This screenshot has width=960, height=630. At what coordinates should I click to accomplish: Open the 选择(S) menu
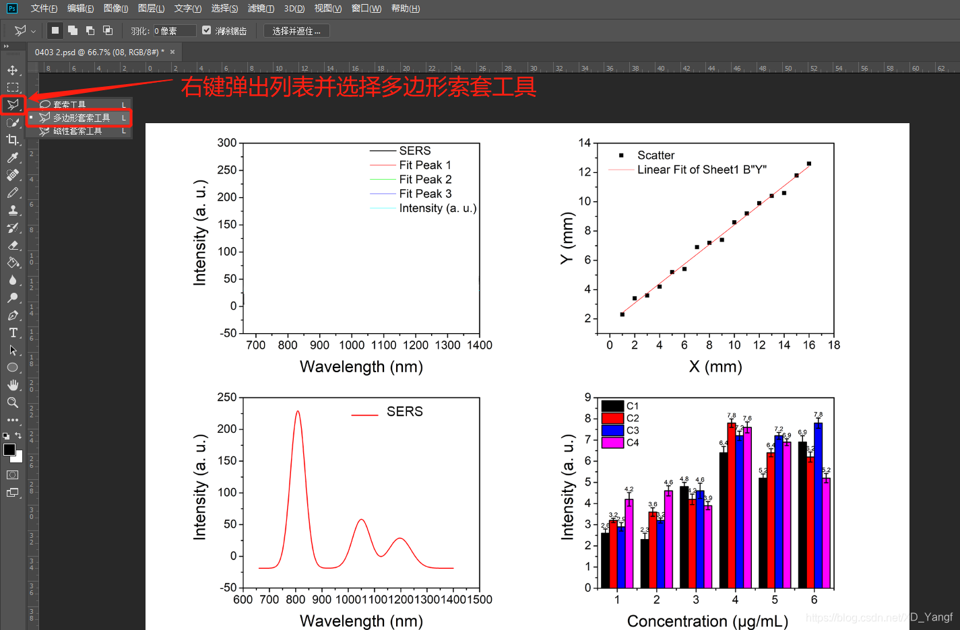[224, 8]
